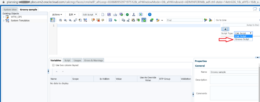Click the go arrow button under Jump to line
260x102 pixels.
click(x=225, y=29)
